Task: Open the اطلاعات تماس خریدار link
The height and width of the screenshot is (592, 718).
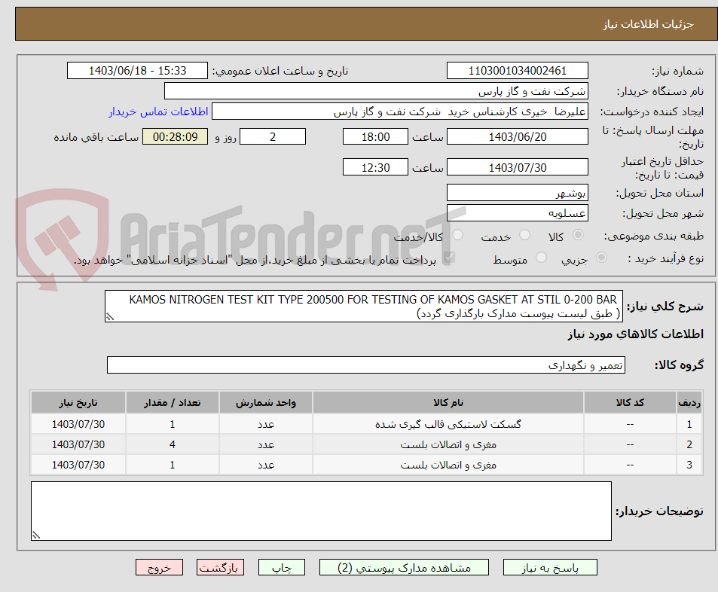Action: (x=158, y=111)
